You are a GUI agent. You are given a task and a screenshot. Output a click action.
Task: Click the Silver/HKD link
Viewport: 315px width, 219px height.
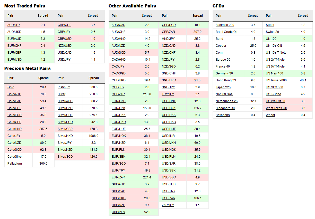click(x=65, y=136)
